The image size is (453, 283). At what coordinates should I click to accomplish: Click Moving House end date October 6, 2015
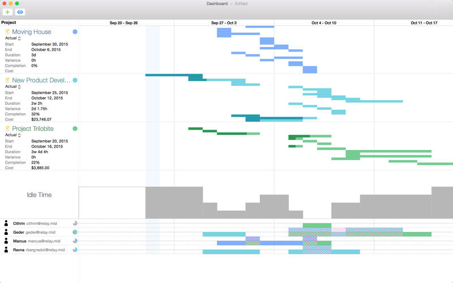(x=46, y=50)
